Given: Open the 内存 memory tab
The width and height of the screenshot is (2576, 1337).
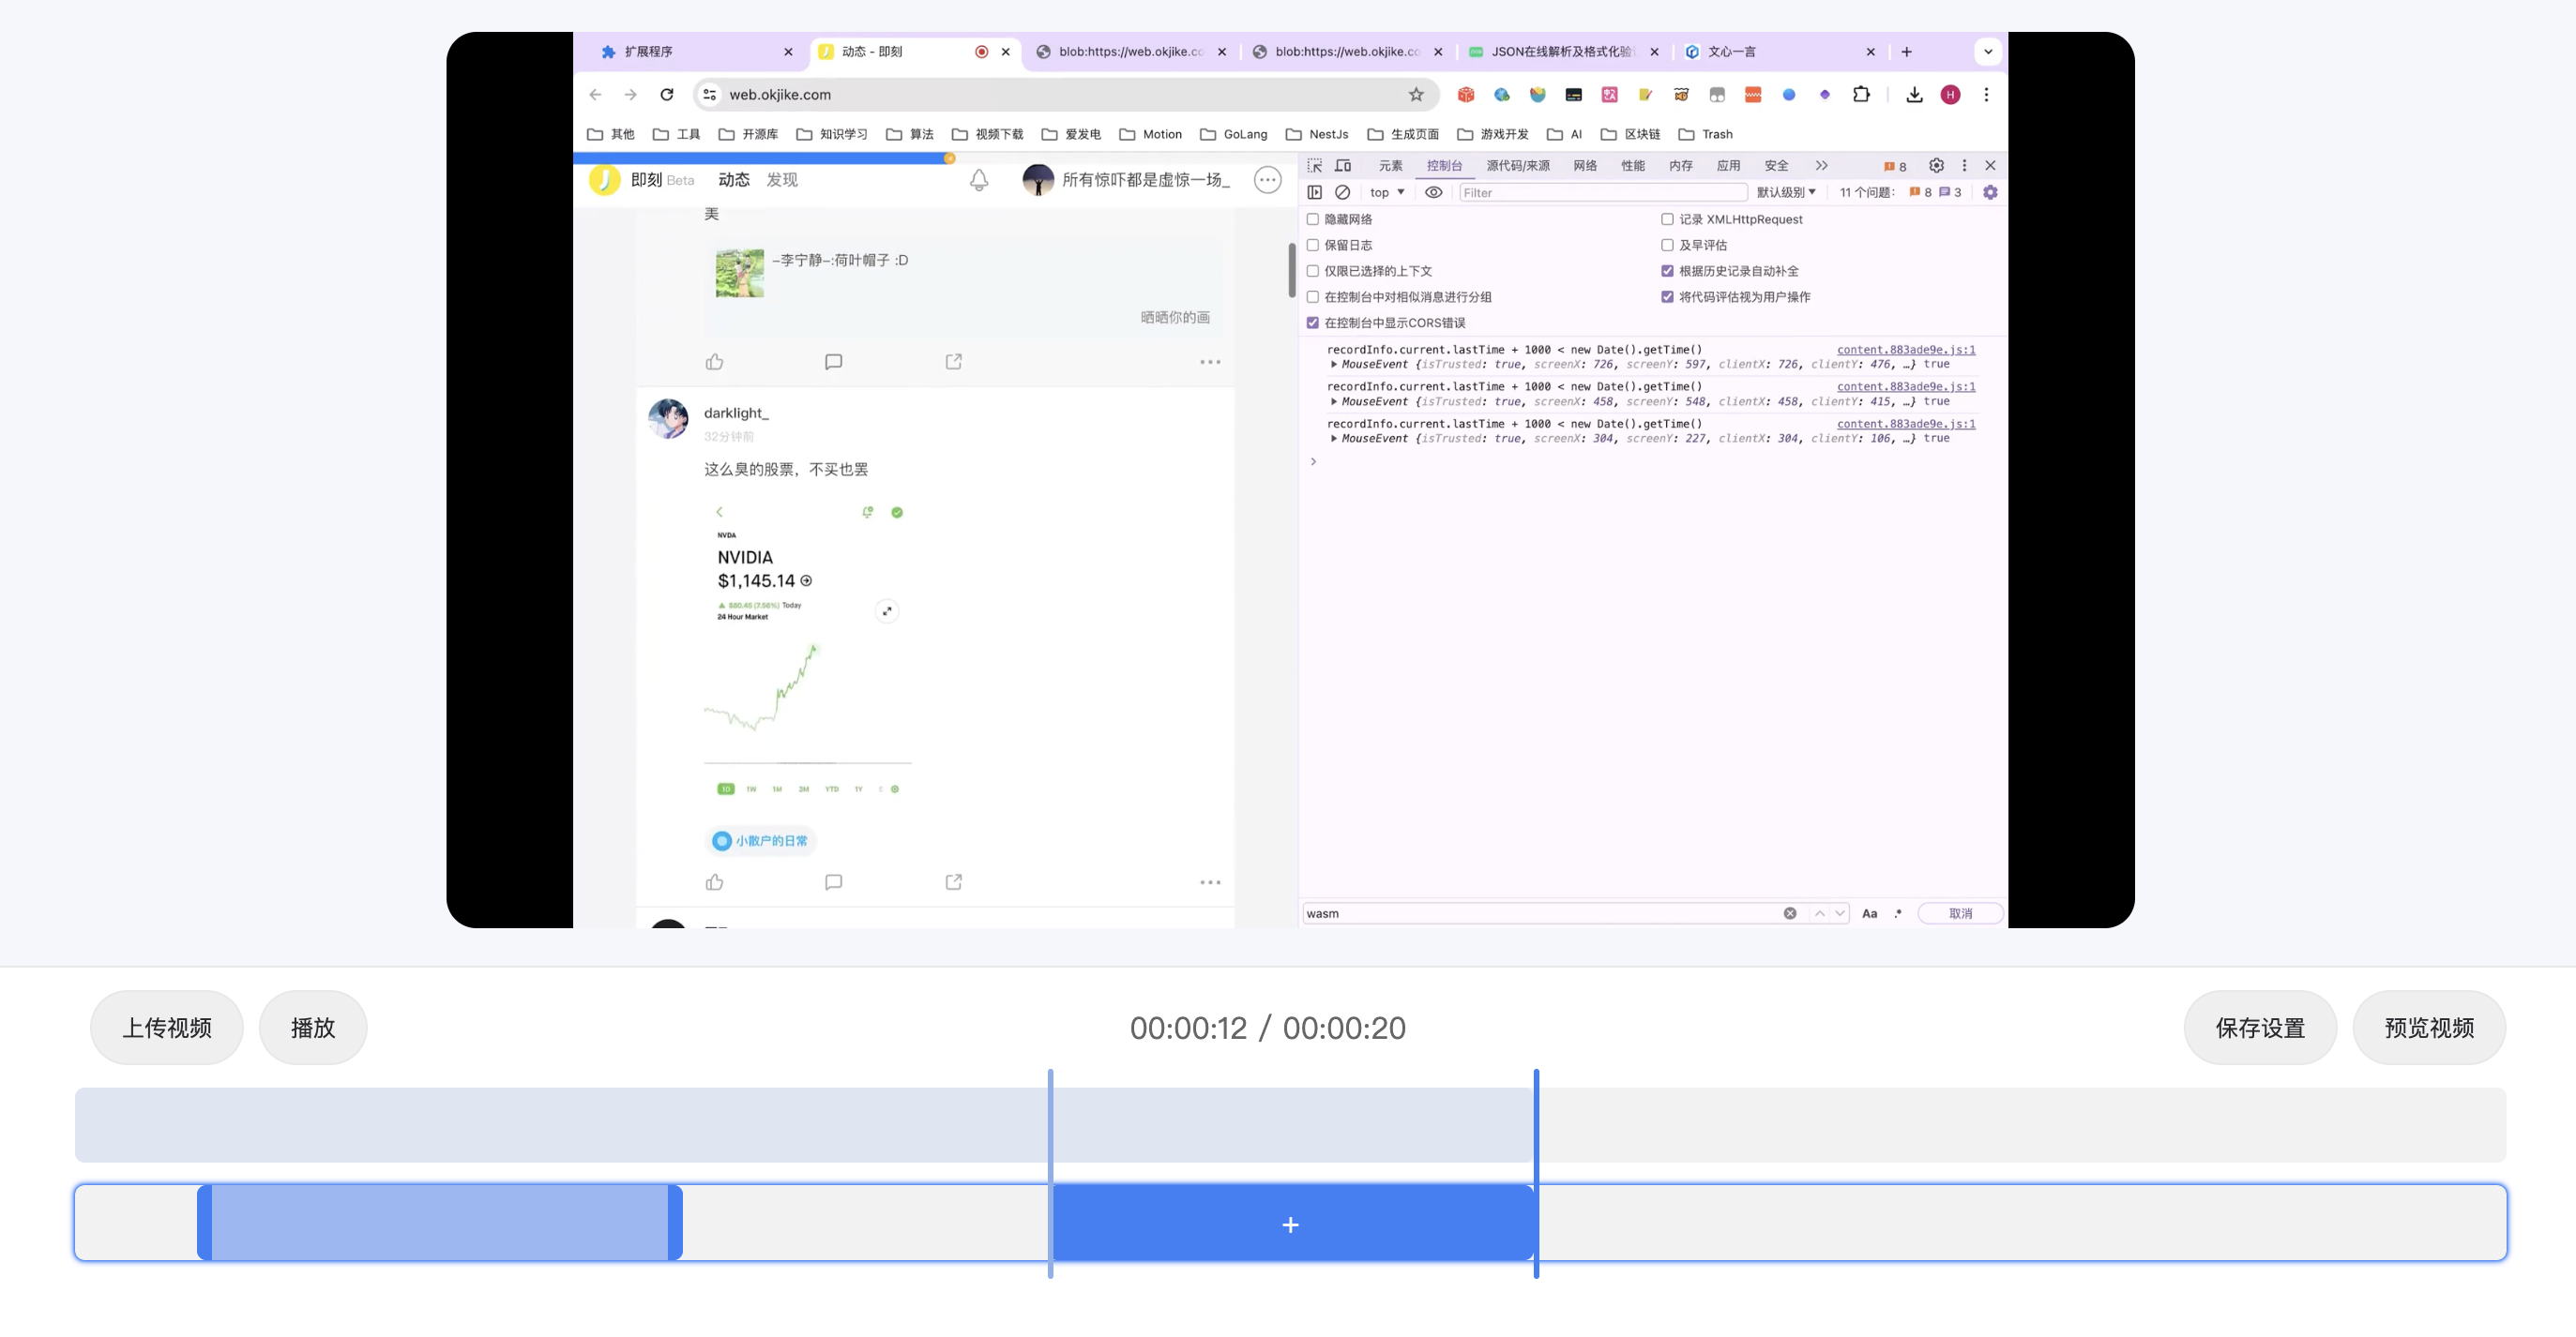Looking at the screenshot, I should pyautogui.click(x=1681, y=166).
